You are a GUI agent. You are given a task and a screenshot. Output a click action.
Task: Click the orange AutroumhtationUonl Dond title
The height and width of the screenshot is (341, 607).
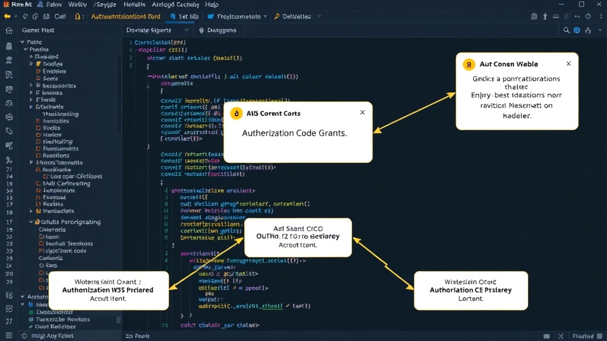[126, 17]
